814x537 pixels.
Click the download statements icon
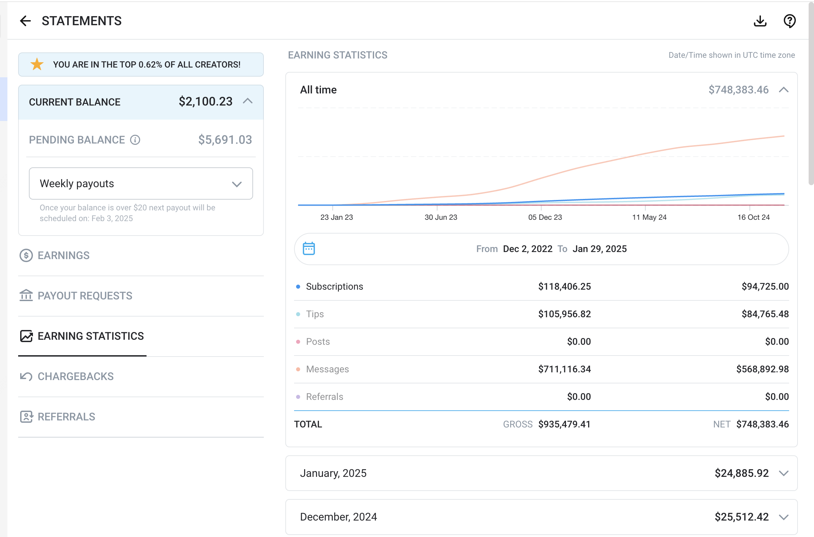click(760, 21)
